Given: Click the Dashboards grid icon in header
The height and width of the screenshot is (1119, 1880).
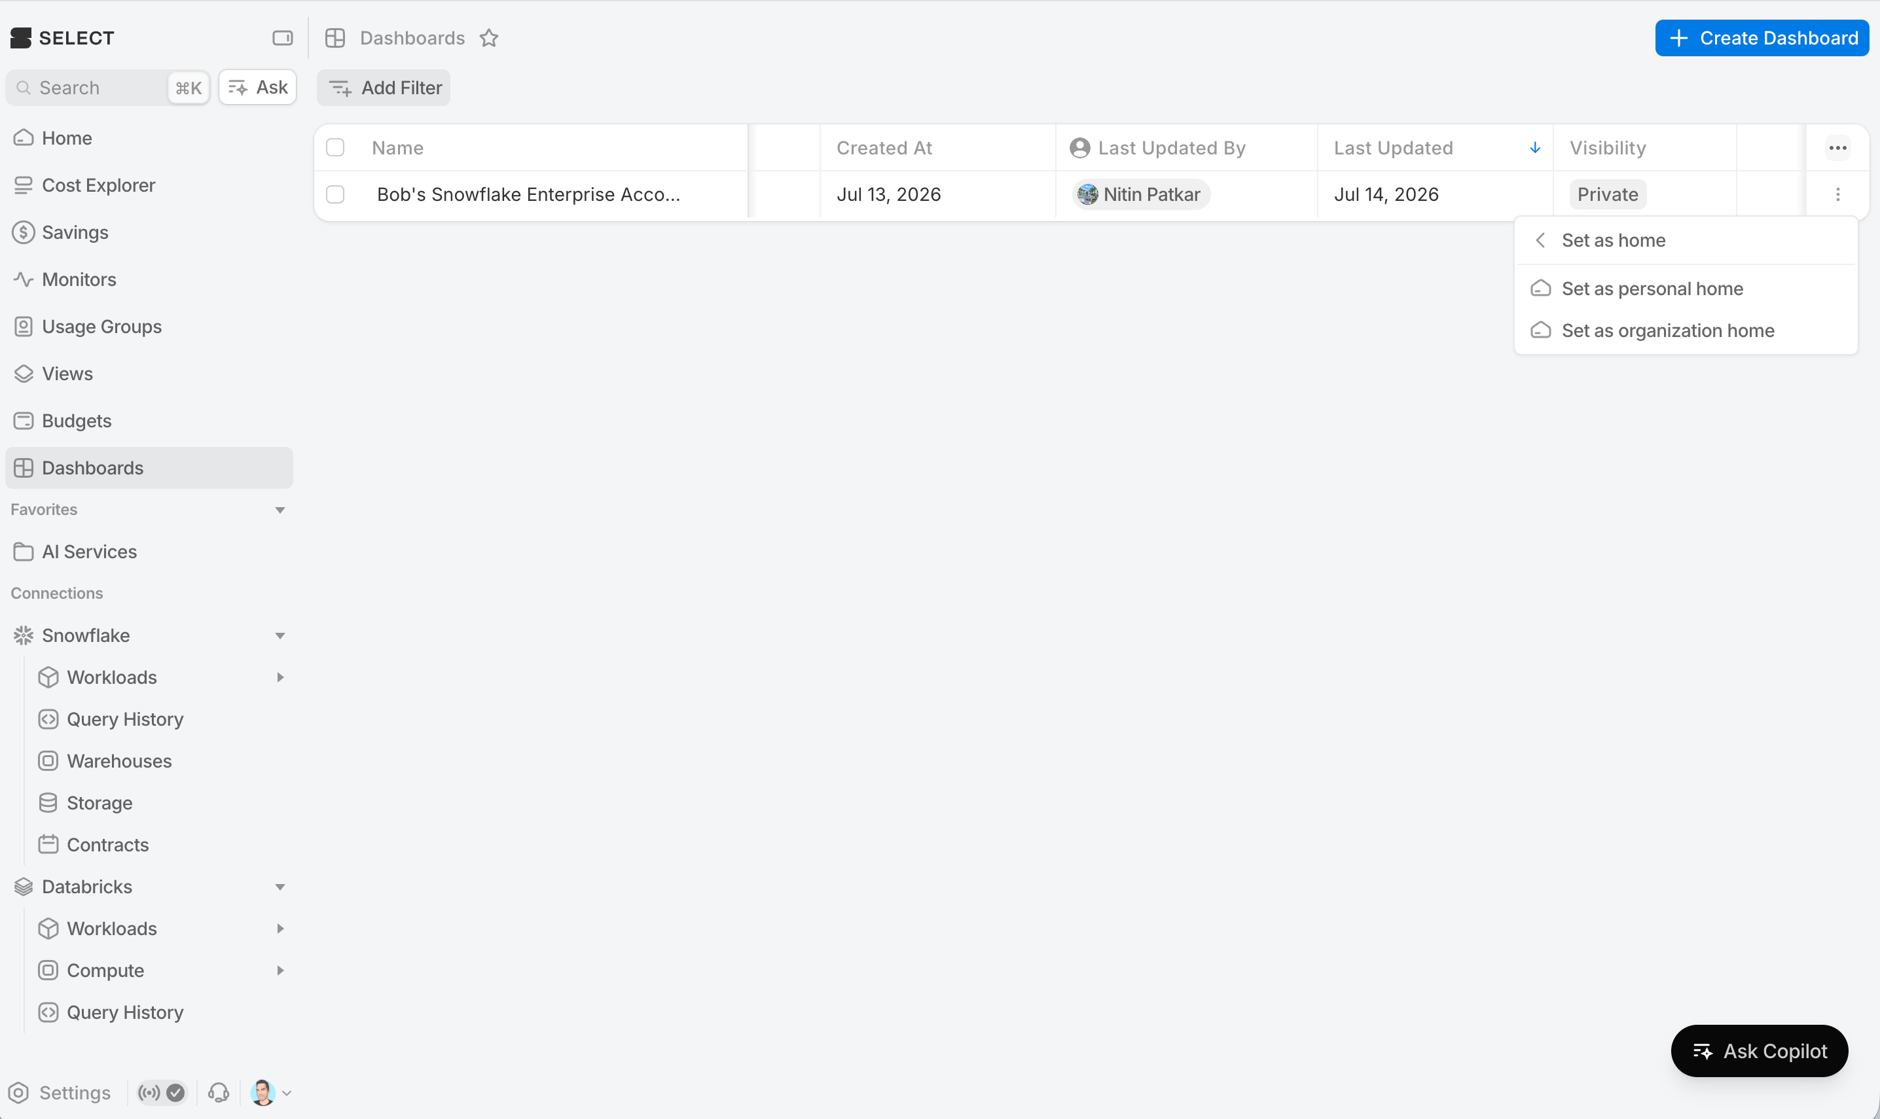Looking at the screenshot, I should click(x=334, y=38).
